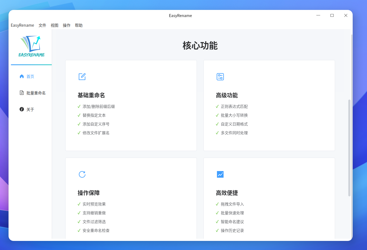Click the checkmark next to 修改文件扩展名
The image size is (367, 250).
pos(79,133)
